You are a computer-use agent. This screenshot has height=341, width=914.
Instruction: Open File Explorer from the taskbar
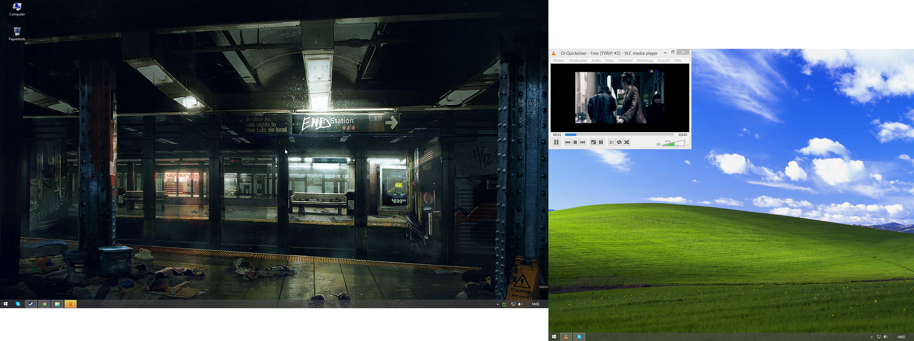click(57, 304)
